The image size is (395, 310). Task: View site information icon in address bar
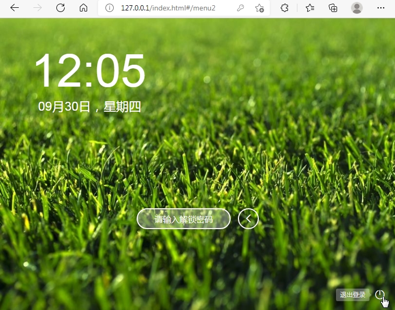(x=110, y=8)
